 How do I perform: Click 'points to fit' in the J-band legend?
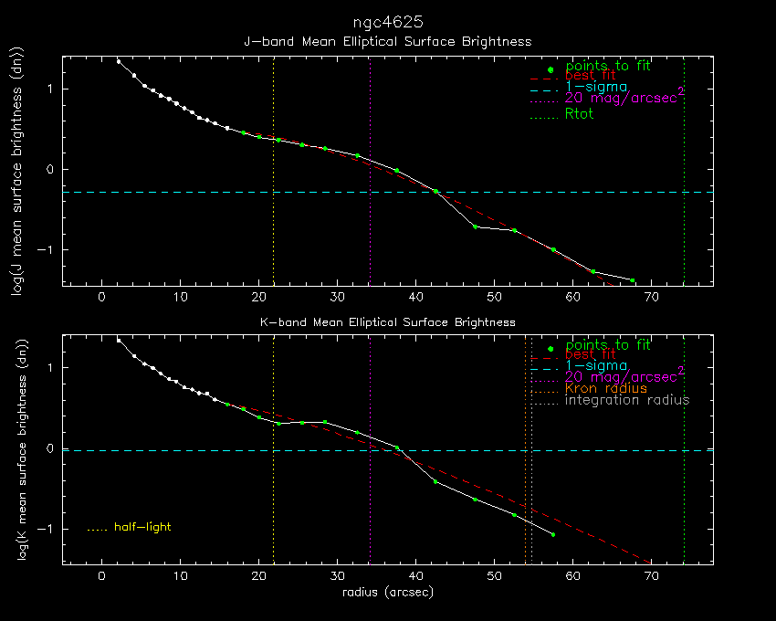pos(608,66)
